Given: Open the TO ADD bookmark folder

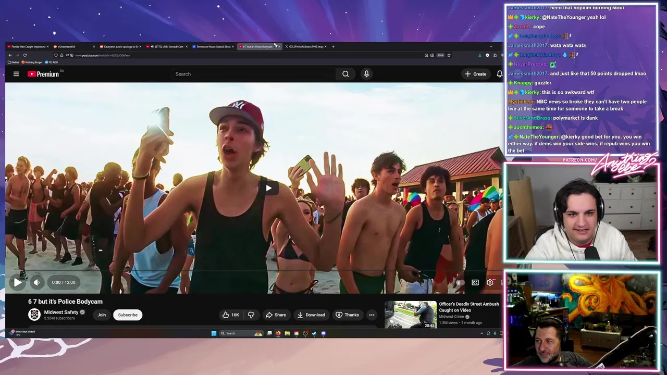Looking at the screenshot, I should (52, 62).
